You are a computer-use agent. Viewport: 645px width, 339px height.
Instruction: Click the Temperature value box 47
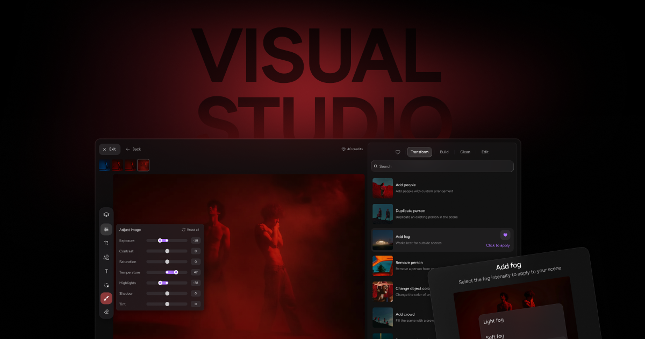[196, 272]
